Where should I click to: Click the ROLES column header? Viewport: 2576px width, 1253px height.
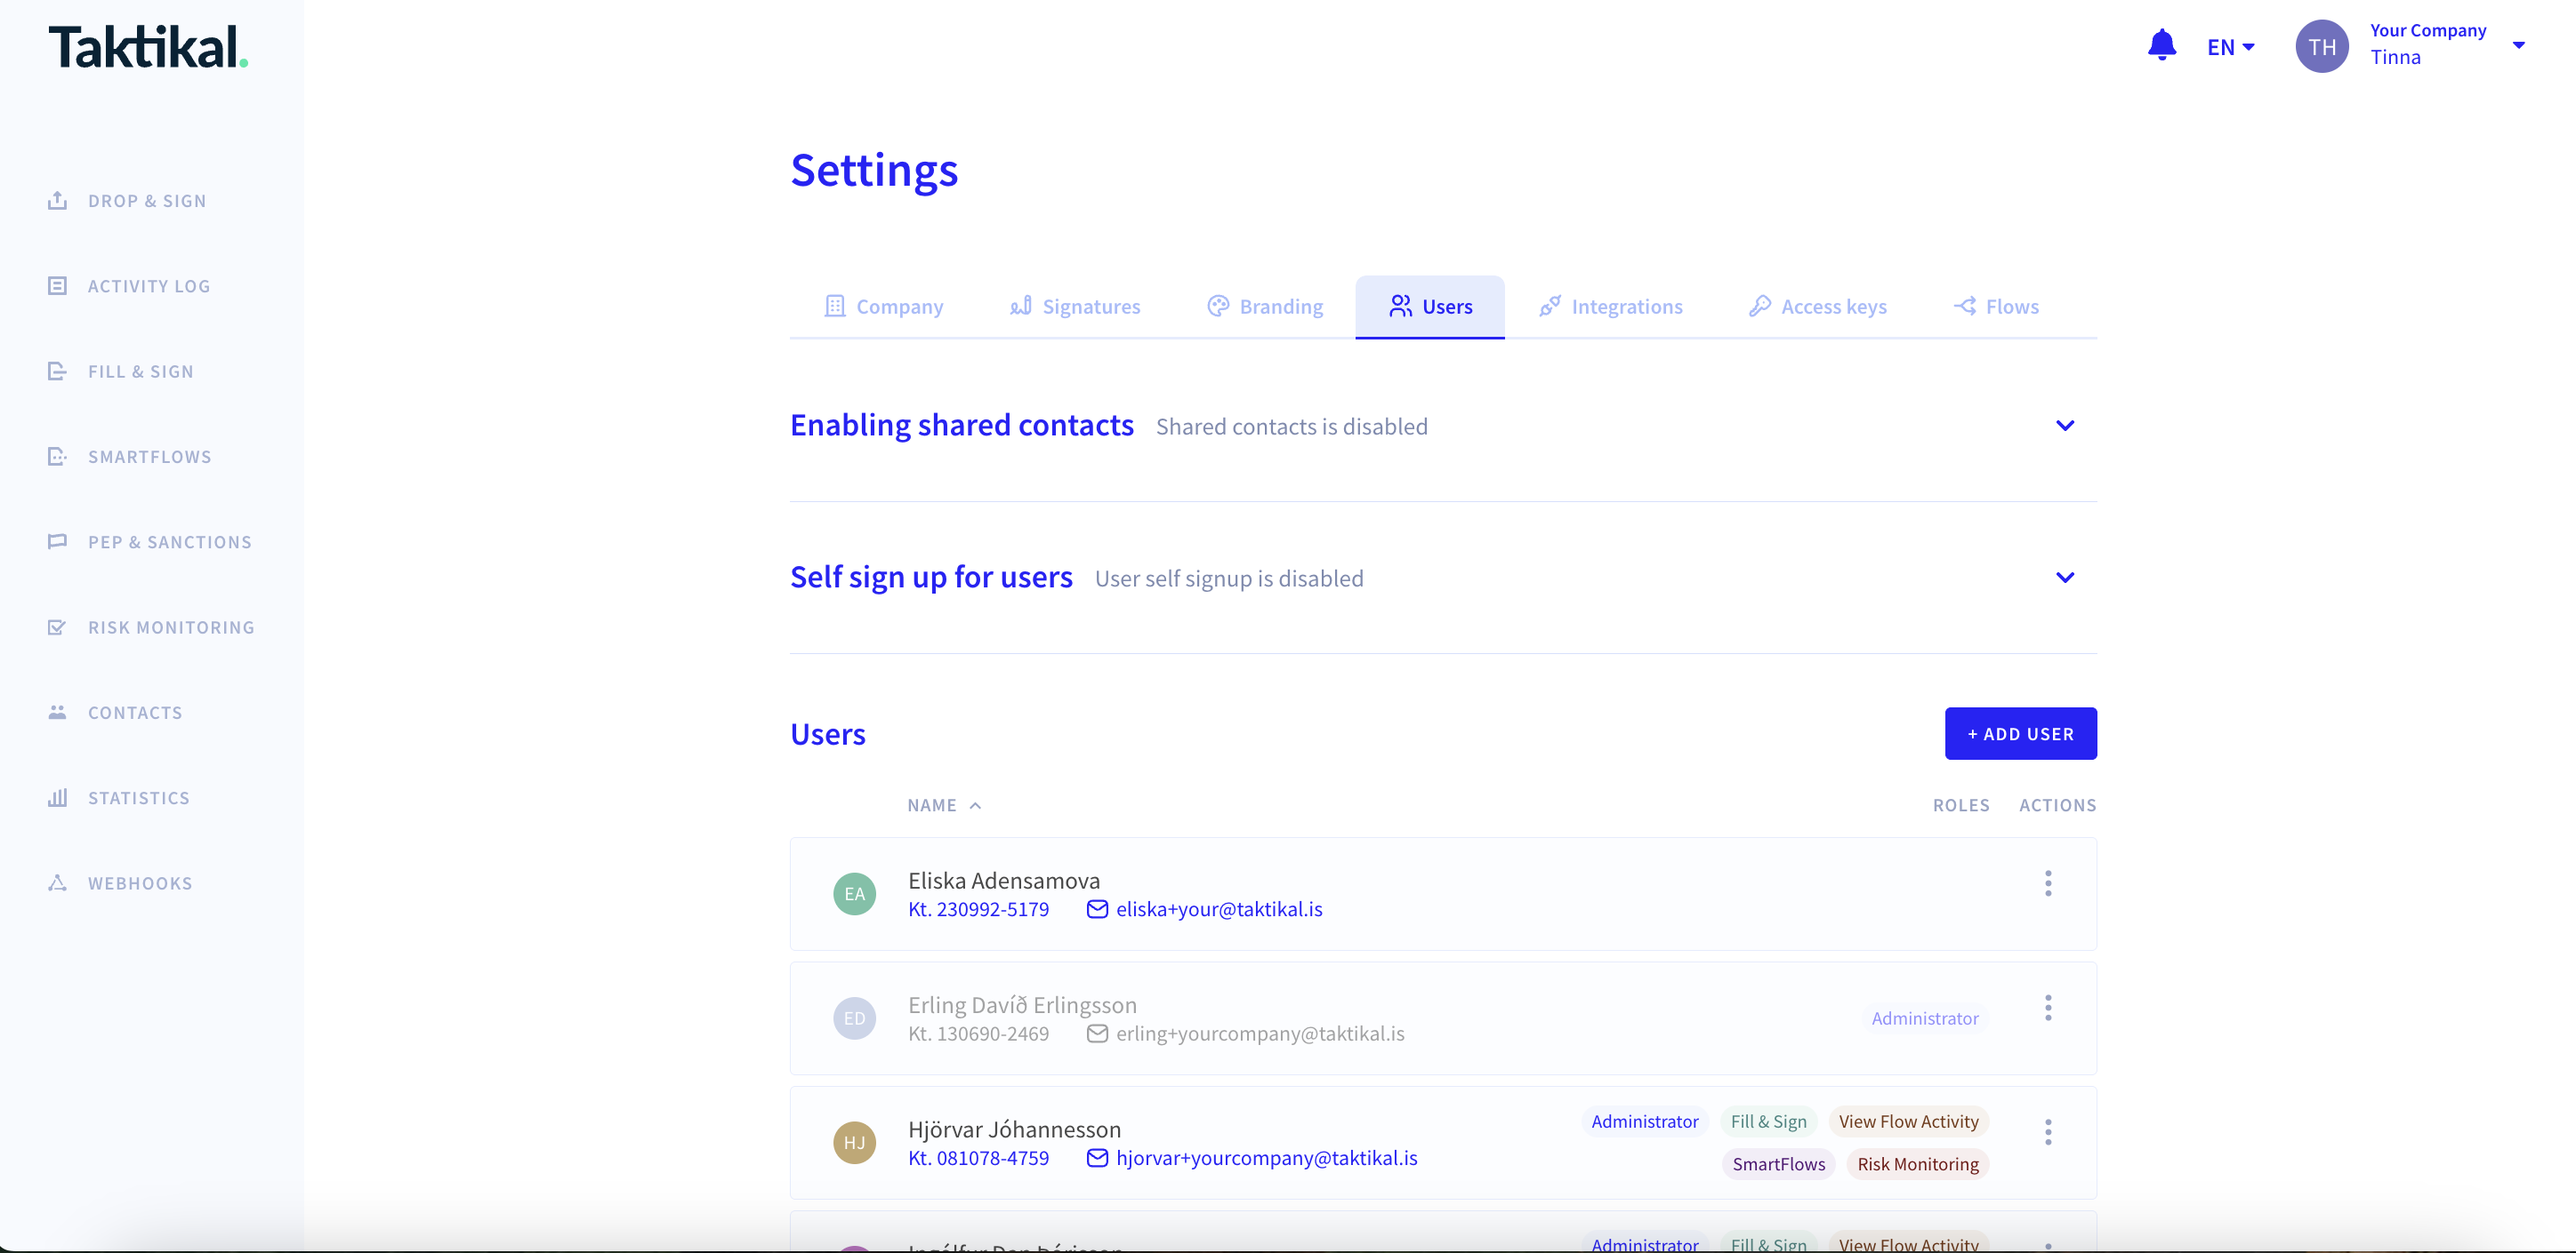(1960, 804)
